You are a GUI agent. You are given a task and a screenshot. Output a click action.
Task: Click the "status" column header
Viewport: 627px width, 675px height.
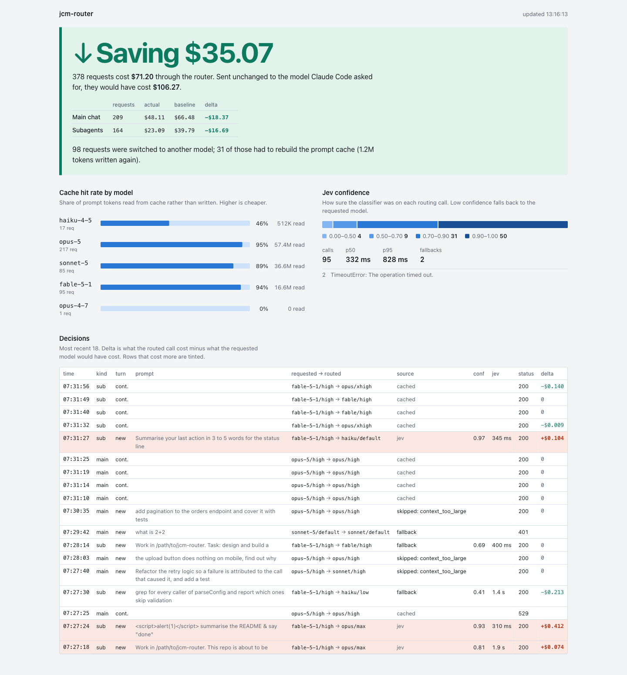point(526,374)
